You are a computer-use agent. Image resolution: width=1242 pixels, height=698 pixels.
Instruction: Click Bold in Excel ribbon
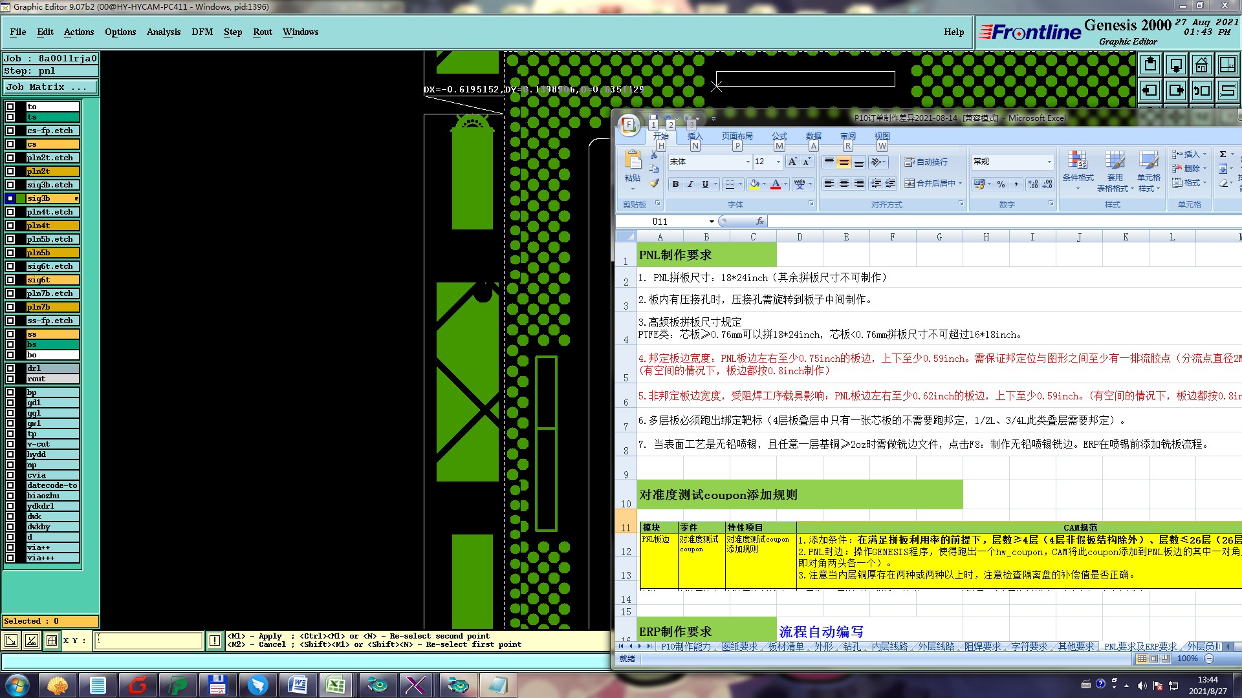point(675,184)
